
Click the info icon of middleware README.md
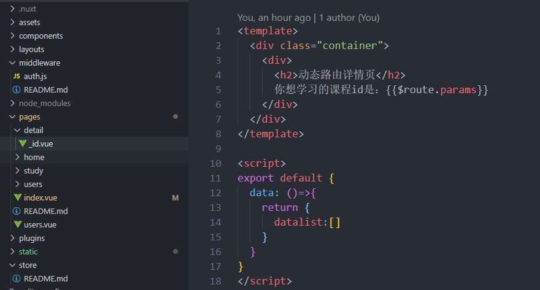(x=17, y=90)
